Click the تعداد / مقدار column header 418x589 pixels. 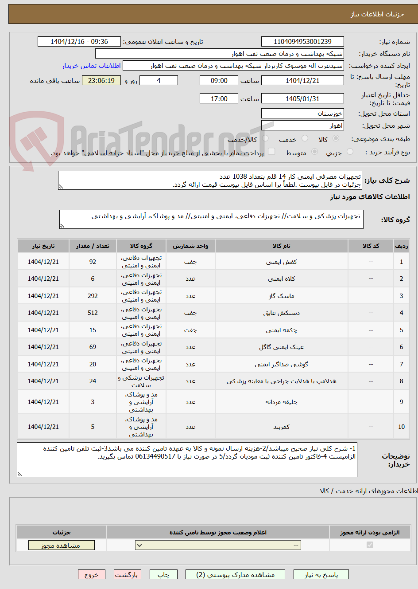pyautogui.click(x=93, y=246)
